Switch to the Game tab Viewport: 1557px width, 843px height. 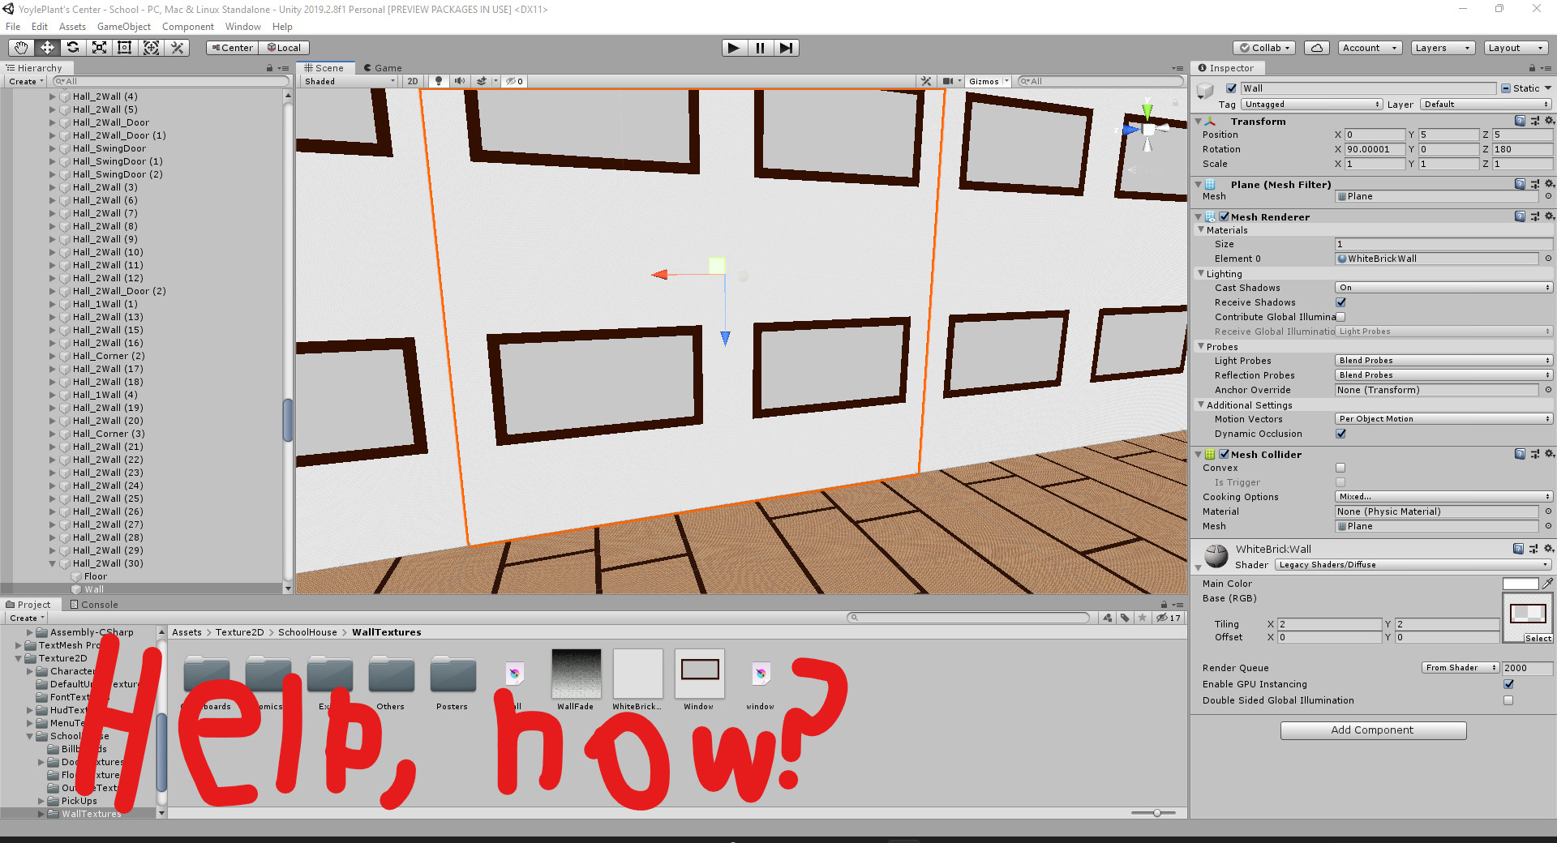pos(384,67)
